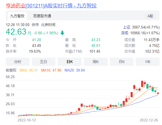Image resolution: width=162 pixels, height=125 pixels.
Task: Click the price change -0.86 (-1.98%)
Action: pyautogui.click(x=46, y=33)
